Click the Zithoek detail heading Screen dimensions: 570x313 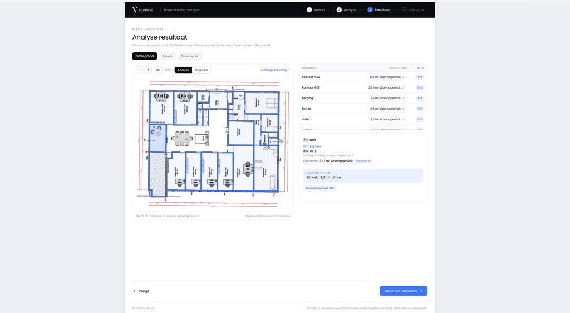click(309, 140)
